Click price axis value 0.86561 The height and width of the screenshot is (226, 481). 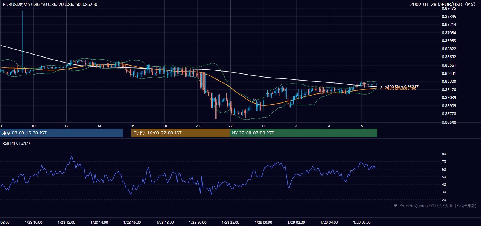(449, 65)
